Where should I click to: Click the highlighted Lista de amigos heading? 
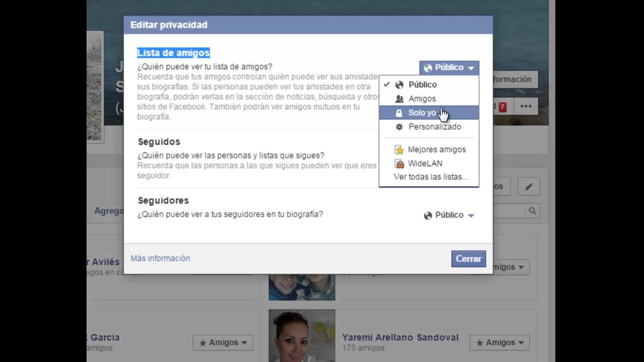[x=173, y=53]
